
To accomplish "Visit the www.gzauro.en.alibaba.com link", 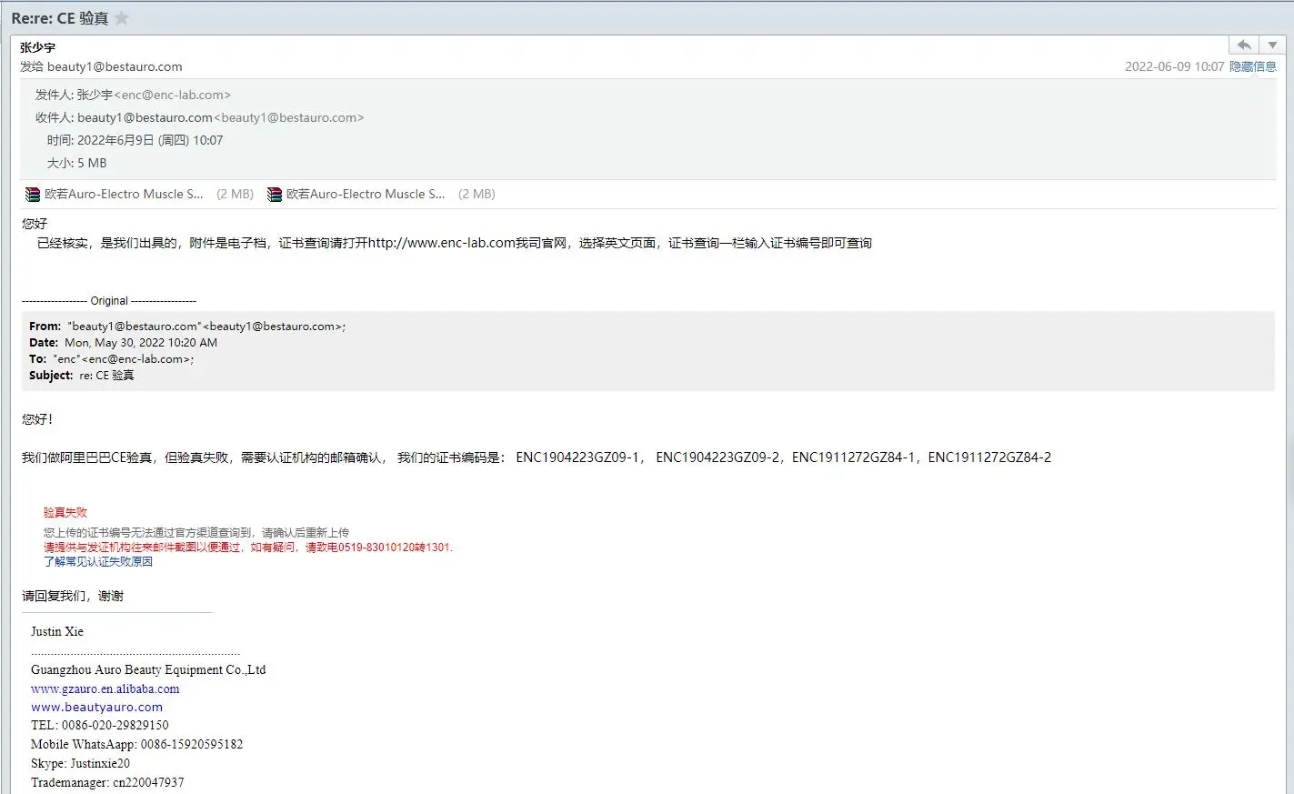I will [x=105, y=688].
